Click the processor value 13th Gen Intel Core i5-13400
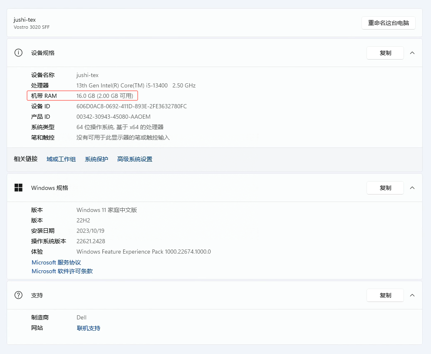The width and height of the screenshot is (431, 354). coord(136,85)
